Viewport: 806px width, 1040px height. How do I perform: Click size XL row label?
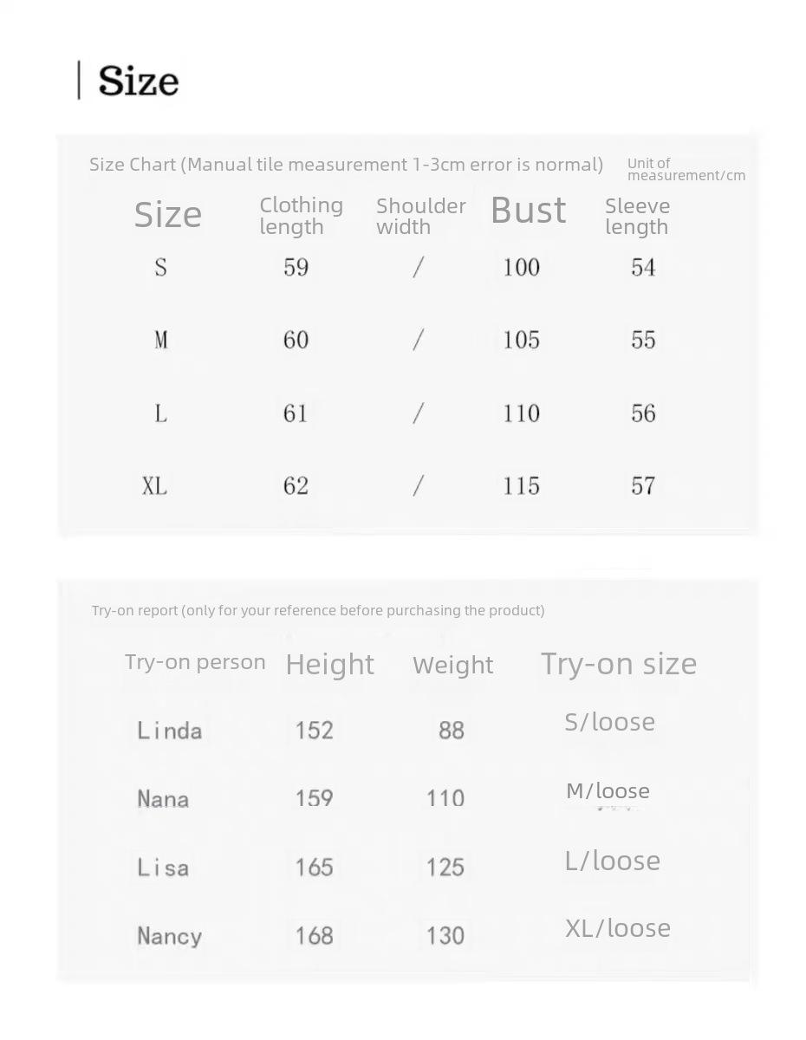(x=155, y=486)
